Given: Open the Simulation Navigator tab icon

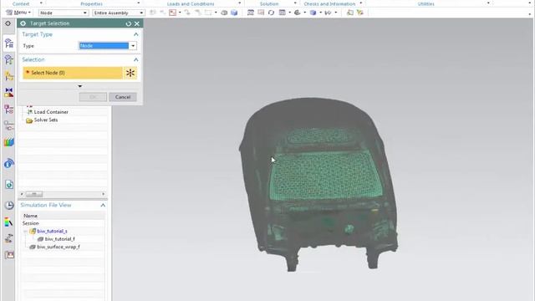Looking at the screenshot, I should tap(9, 43).
